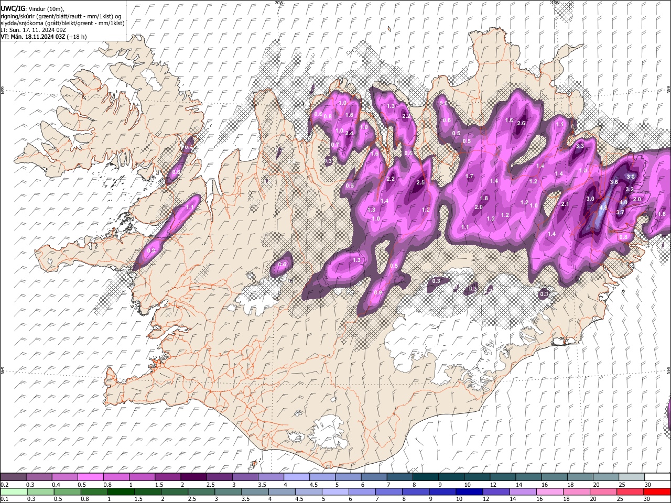The image size is (671, 503).
Task: Click the 3.6 precipitation value on the map
Action: point(614,182)
